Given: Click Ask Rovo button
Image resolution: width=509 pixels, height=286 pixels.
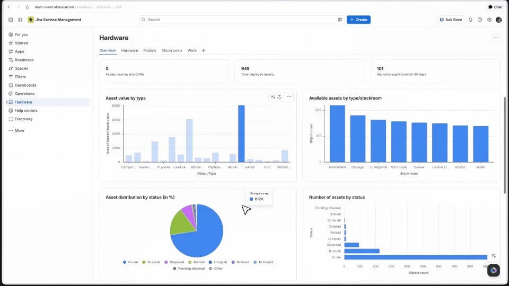Looking at the screenshot, I should [x=451, y=20].
